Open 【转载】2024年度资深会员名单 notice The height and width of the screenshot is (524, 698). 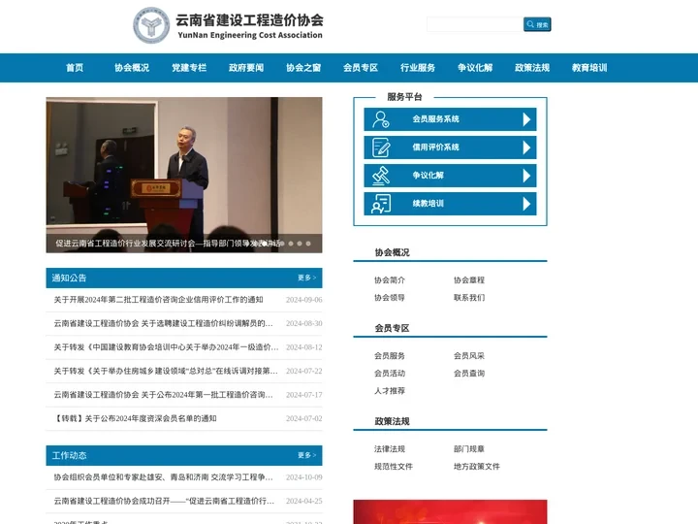pyautogui.click(x=136, y=418)
